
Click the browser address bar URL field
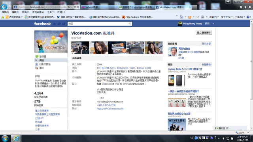(x=42, y=7)
